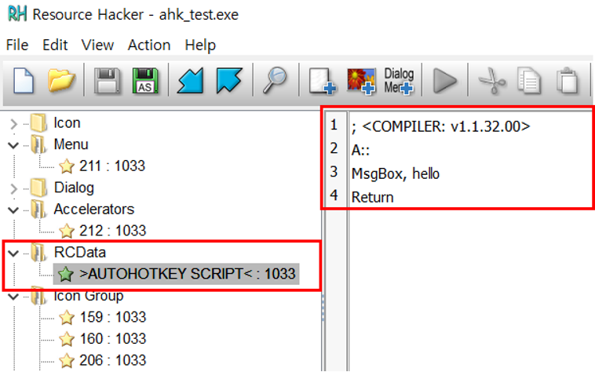The height and width of the screenshot is (372, 595).
Task: Click the Resource Hacker RH title icon
Action: pyautogui.click(x=17, y=14)
